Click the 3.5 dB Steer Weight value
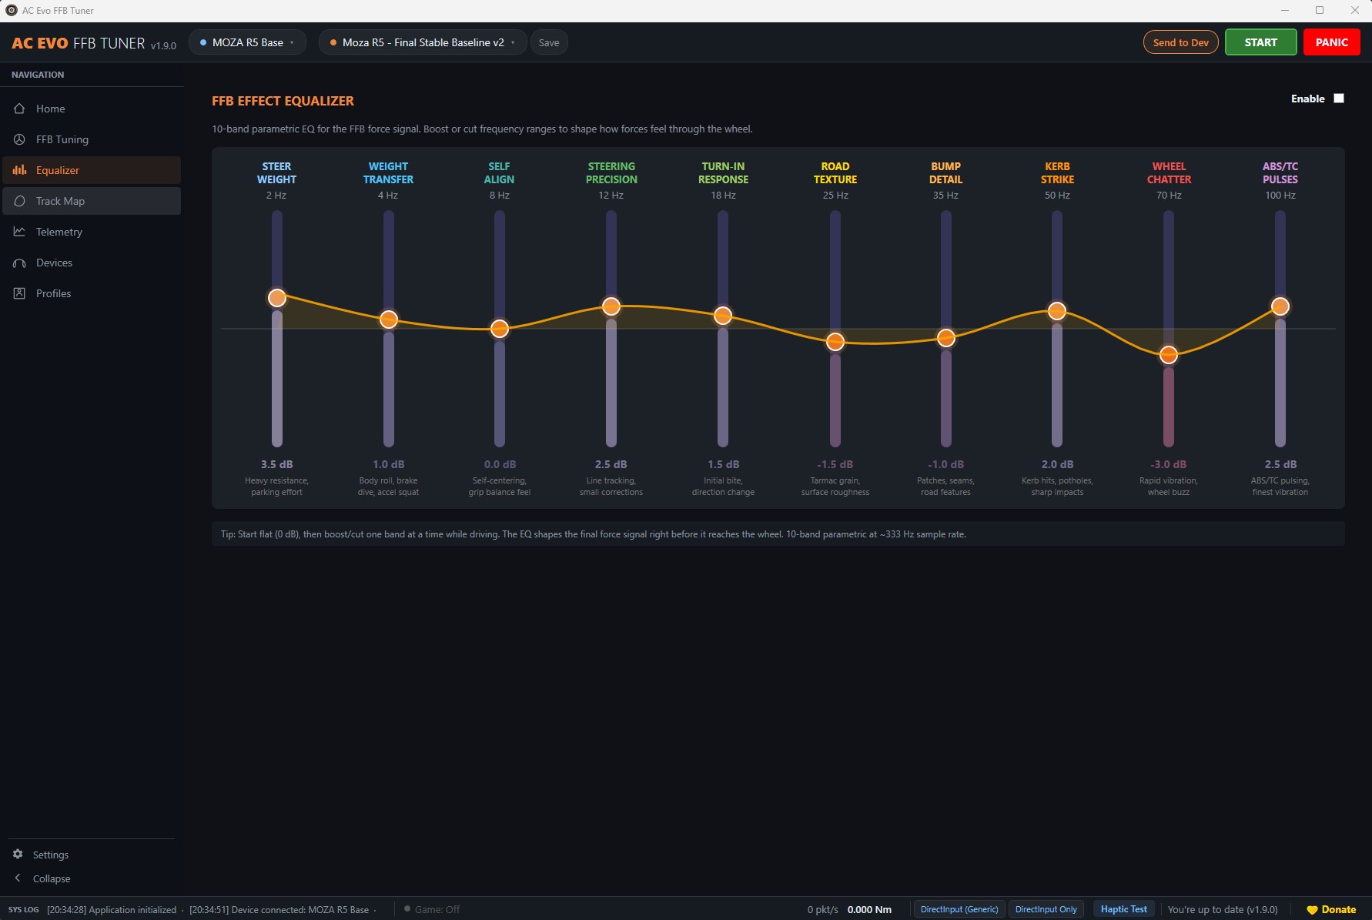This screenshot has height=920, width=1372. [277, 464]
